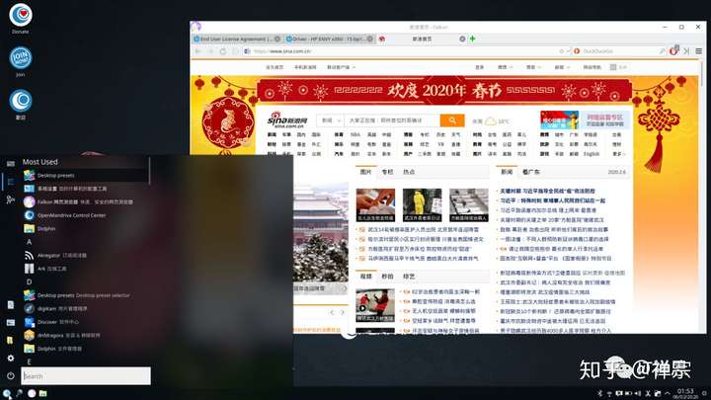This screenshot has height=400, width=711.
Task: Launch OpenMandriva Control Center from menu
Action: point(85,215)
